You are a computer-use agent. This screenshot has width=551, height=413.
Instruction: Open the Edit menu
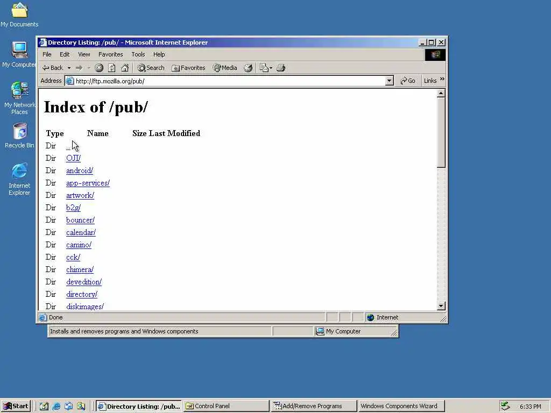[x=65, y=54]
